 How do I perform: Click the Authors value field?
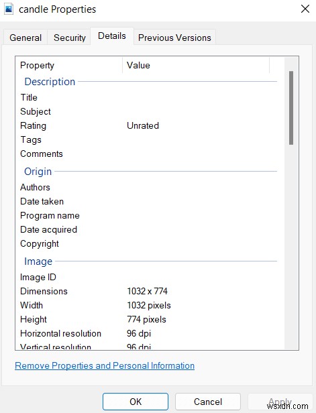tap(198, 187)
